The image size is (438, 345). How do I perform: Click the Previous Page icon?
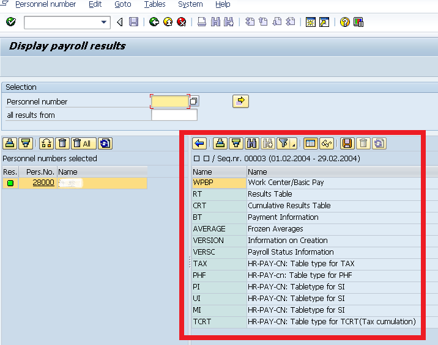point(263,22)
